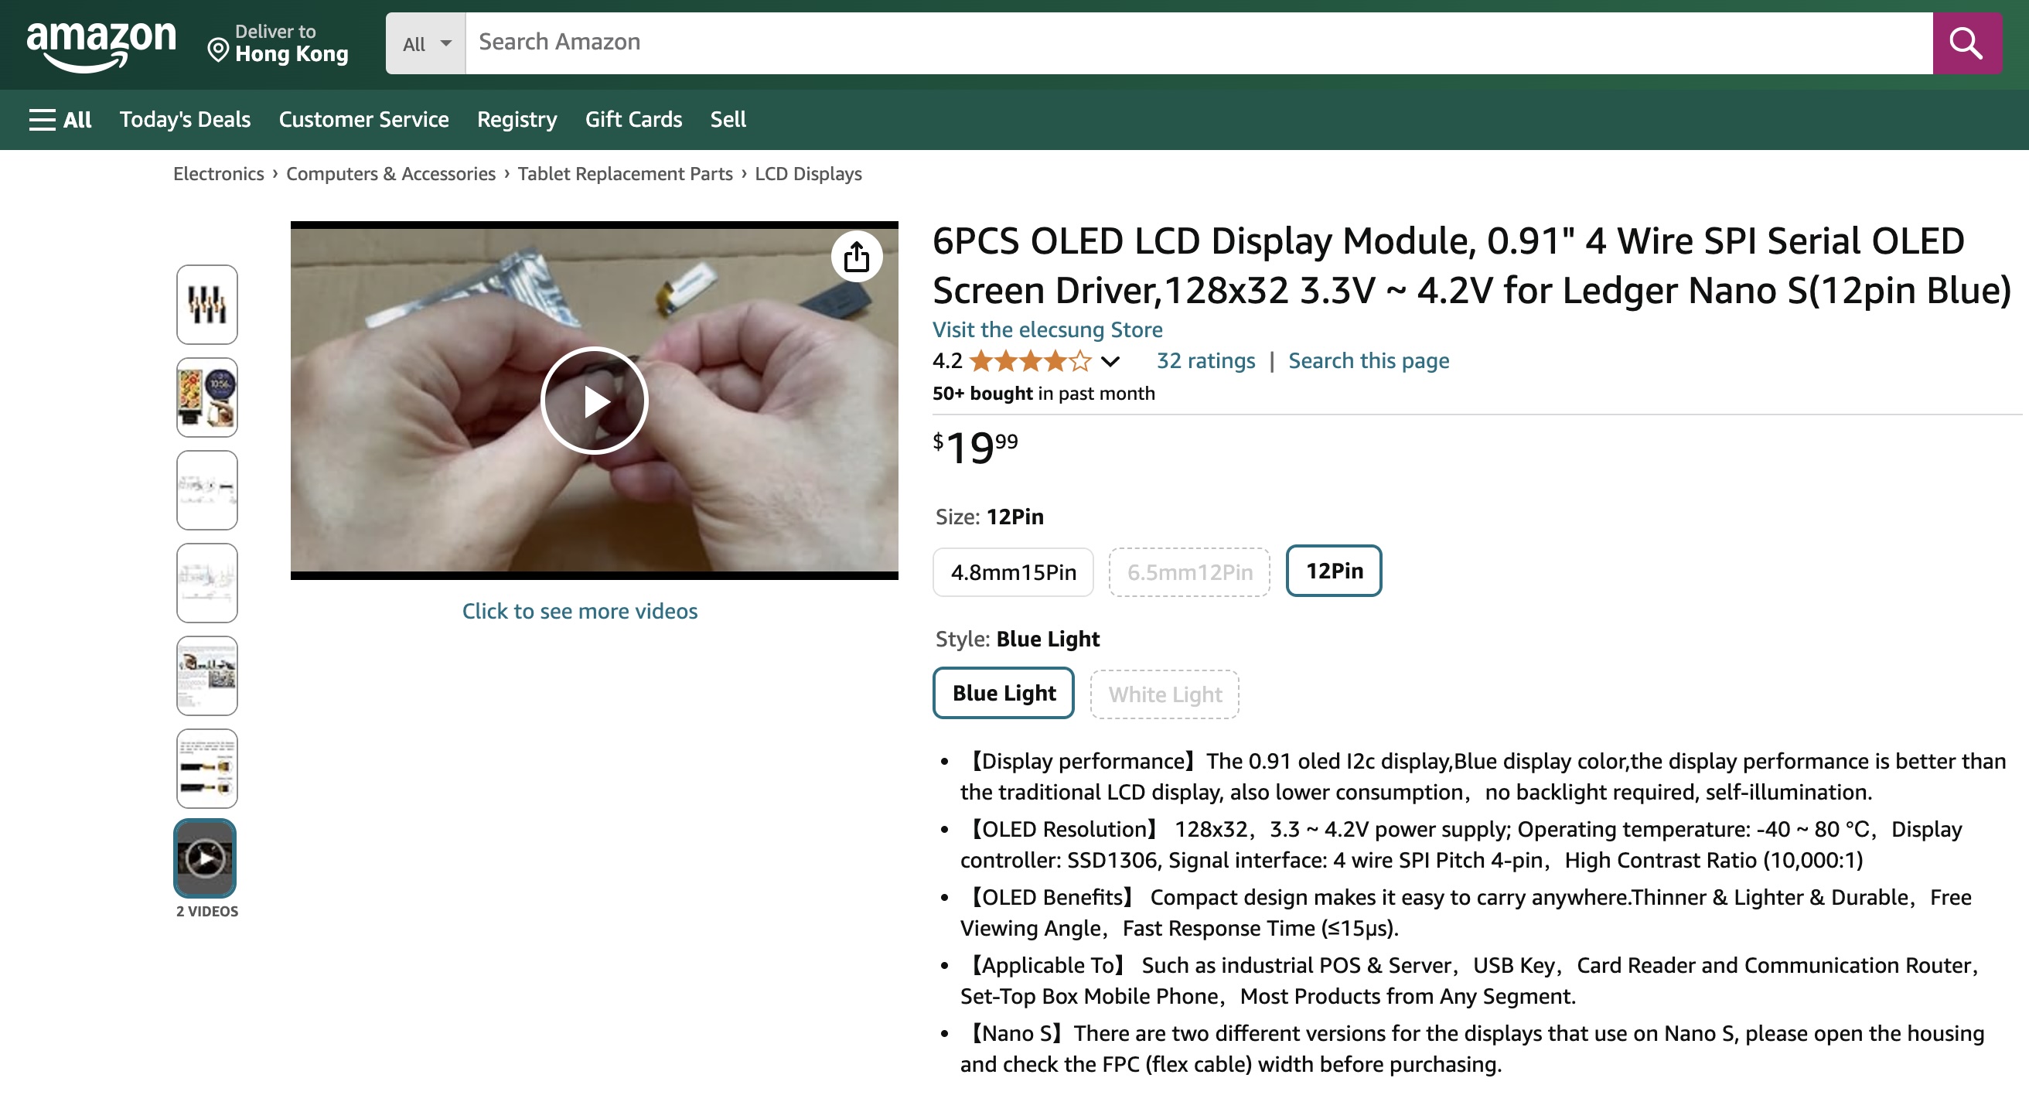Select the first product image thumbnail
This screenshot has height=1095, width=2029.
[x=207, y=305]
